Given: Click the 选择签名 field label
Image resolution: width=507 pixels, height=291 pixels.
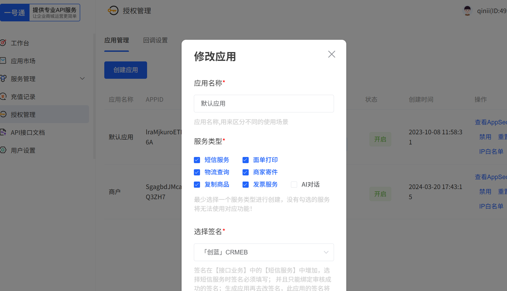Looking at the screenshot, I should click(x=208, y=231).
